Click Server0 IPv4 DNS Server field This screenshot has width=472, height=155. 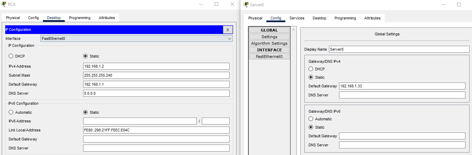point(402,95)
